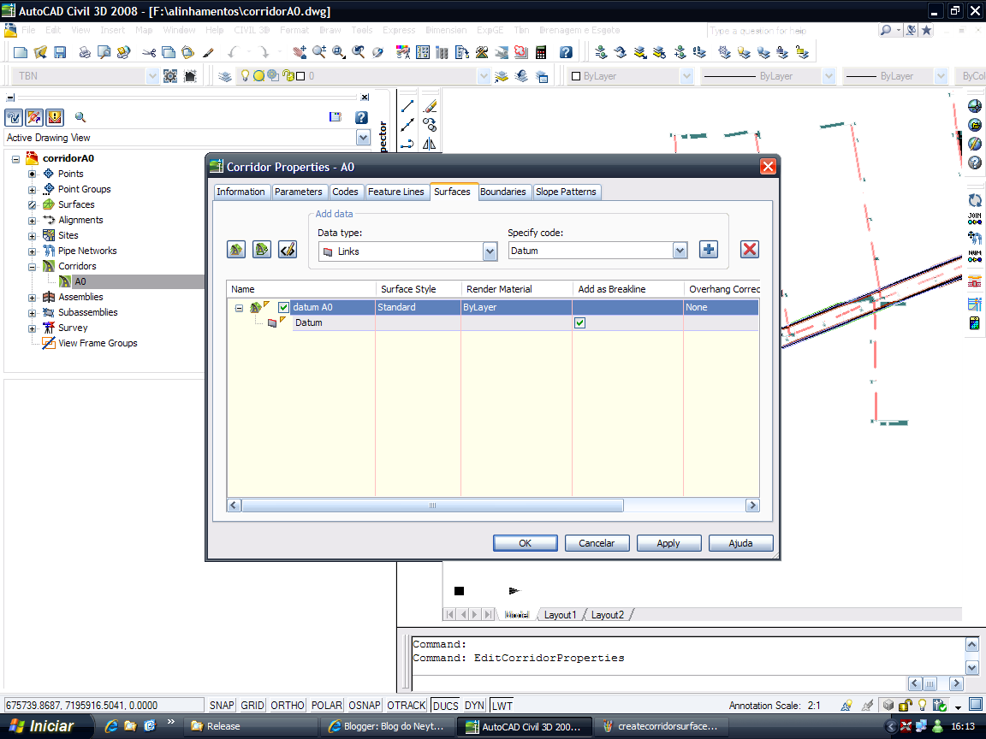Click the Help question mark toolbar icon
Image resolution: width=986 pixels, height=739 pixels.
[x=566, y=53]
